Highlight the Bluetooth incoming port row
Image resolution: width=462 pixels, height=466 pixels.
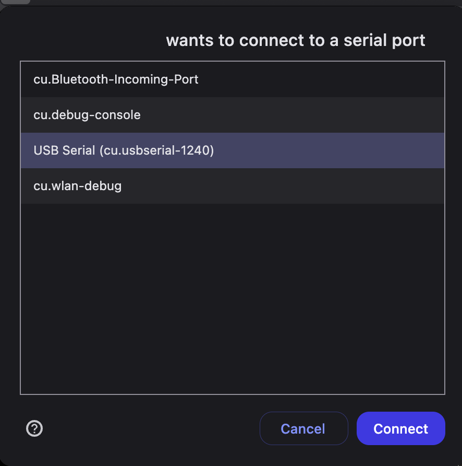coord(233,79)
